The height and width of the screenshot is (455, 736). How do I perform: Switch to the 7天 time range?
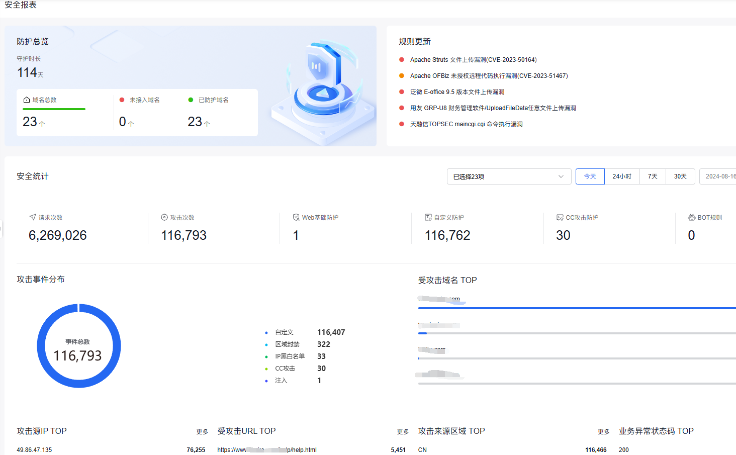pyautogui.click(x=653, y=176)
